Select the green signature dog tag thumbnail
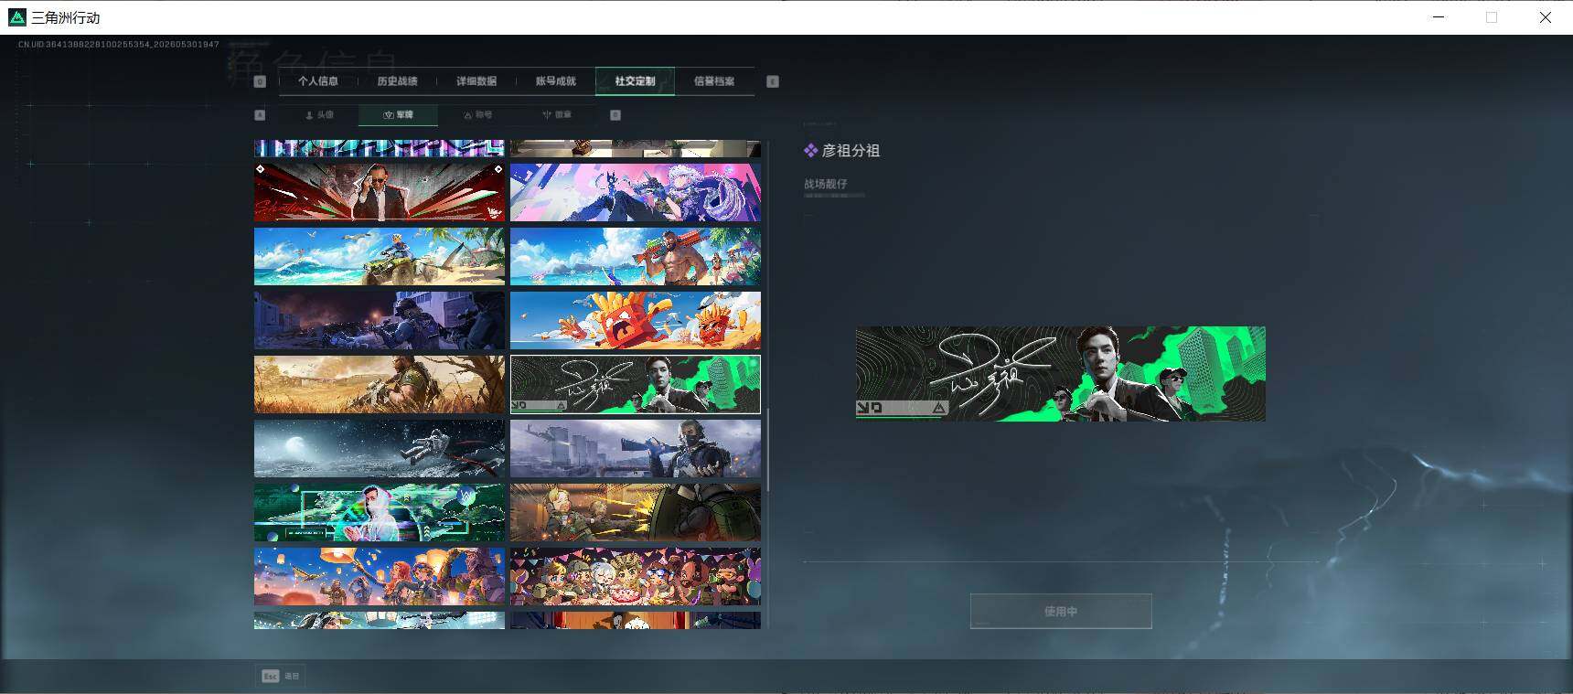Screen dimensions: 1573x694 636,385
